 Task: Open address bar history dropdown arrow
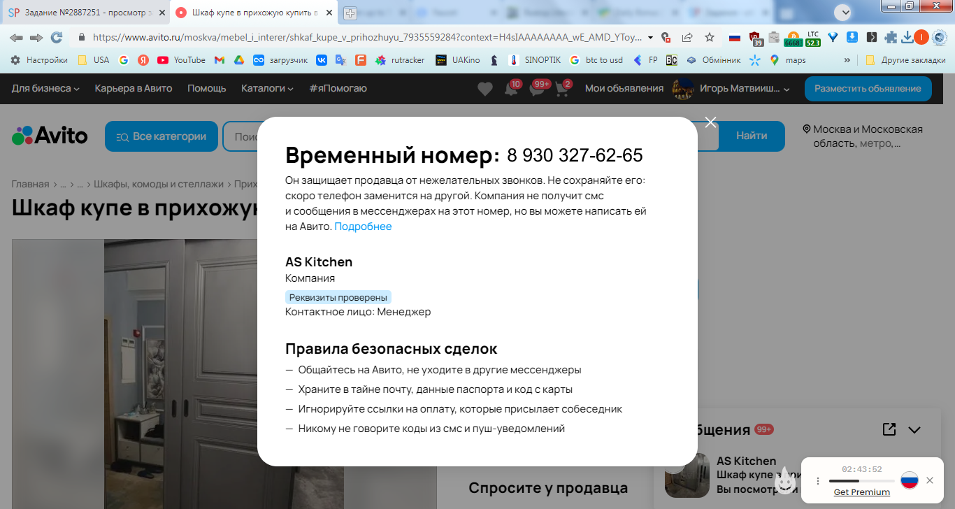click(651, 37)
